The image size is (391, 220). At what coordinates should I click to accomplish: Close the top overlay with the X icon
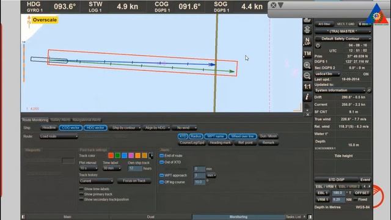pos(273,5)
